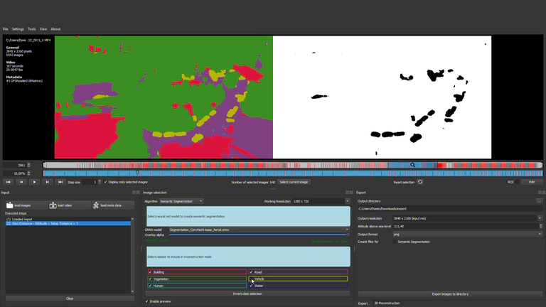Click the Invert class selection button
This screenshot has height=307, width=546.
(247, 293)
